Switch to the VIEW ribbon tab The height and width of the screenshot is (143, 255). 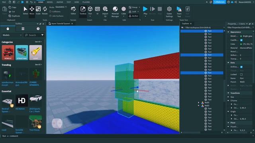pyautogui.click(x=76, y=2)
